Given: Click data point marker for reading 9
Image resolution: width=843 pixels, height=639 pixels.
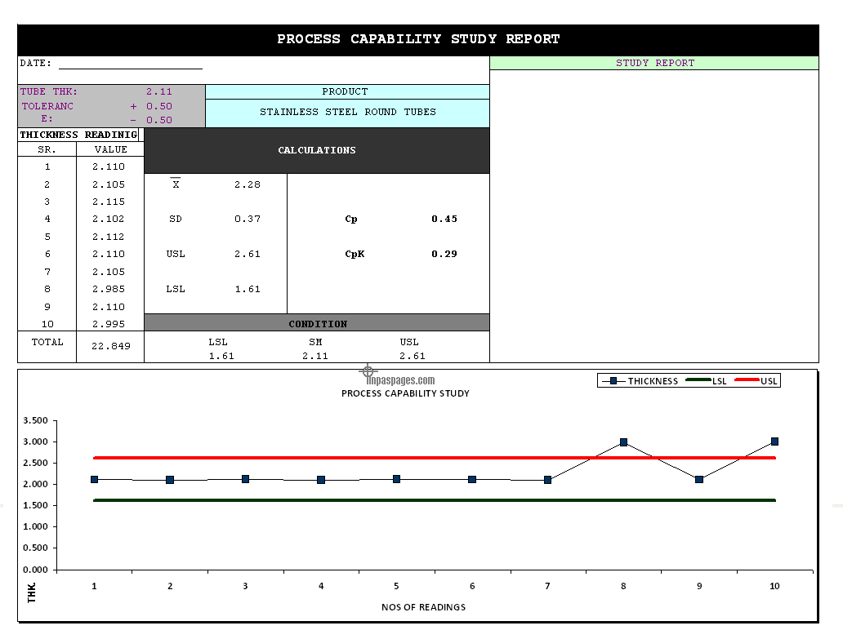Looking at the screenshot, I should coord(699,480).
